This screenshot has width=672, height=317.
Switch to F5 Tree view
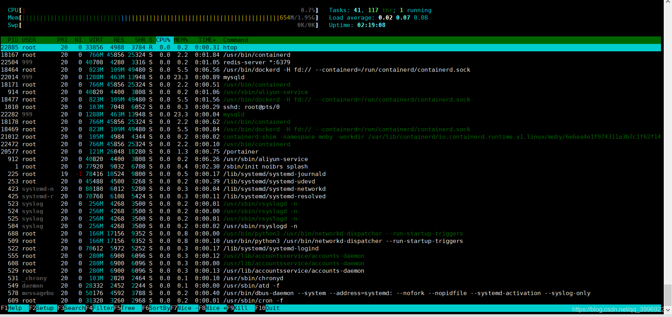pyautogui.click(x=128, y=308)
